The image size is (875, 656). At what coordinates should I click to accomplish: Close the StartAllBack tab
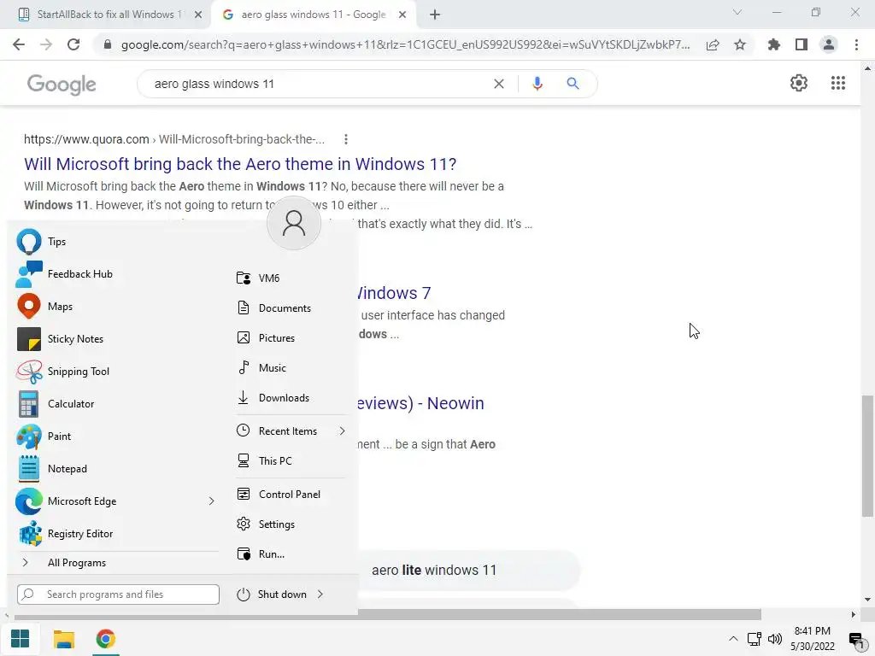[198, 15]
